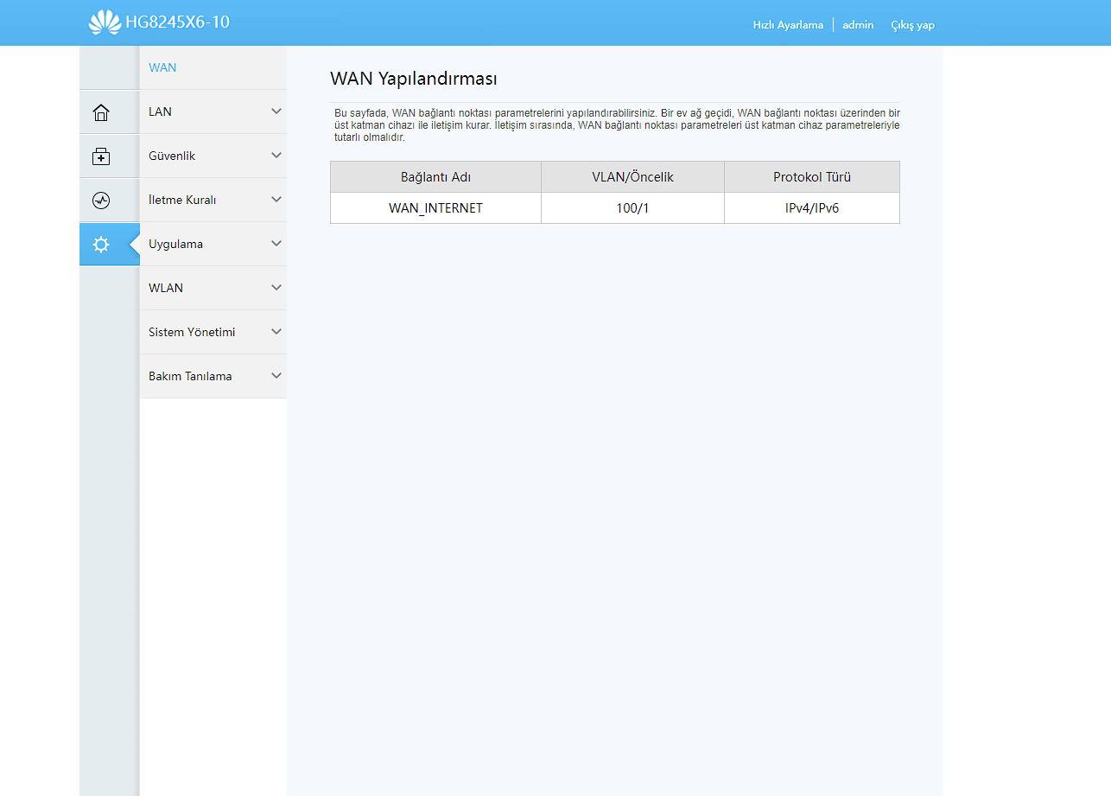Viewport: 1111px width, 796px height.
Task: Open the WAN menu item
Action: tap(162, 67)
